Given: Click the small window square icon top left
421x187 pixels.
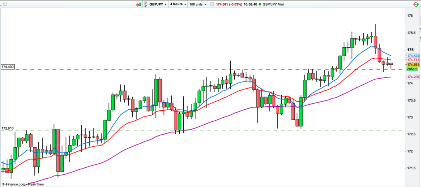Looking at the screenshot, I should click(6, 4).
